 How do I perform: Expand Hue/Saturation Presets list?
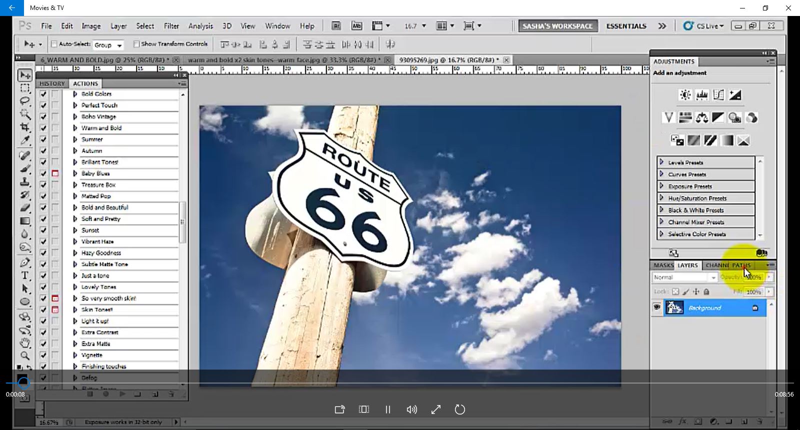661,198
